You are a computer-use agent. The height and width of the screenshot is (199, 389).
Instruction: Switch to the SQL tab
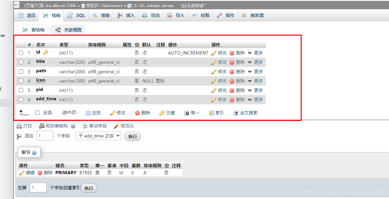[x=76, y=15]
